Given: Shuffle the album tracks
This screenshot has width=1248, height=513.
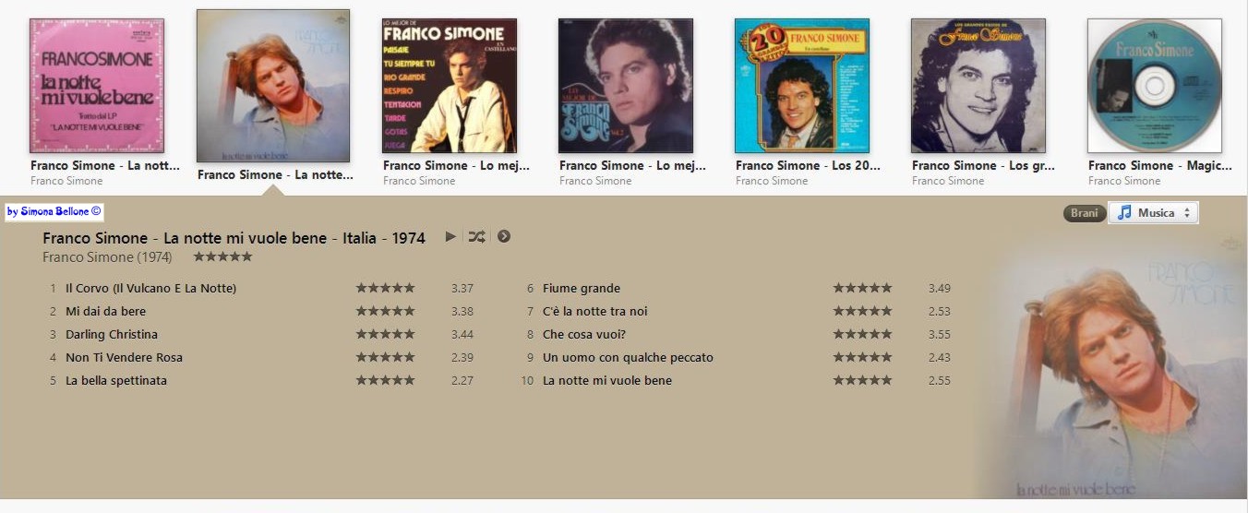Looking at the screenshot, I should tap(476, 236).
